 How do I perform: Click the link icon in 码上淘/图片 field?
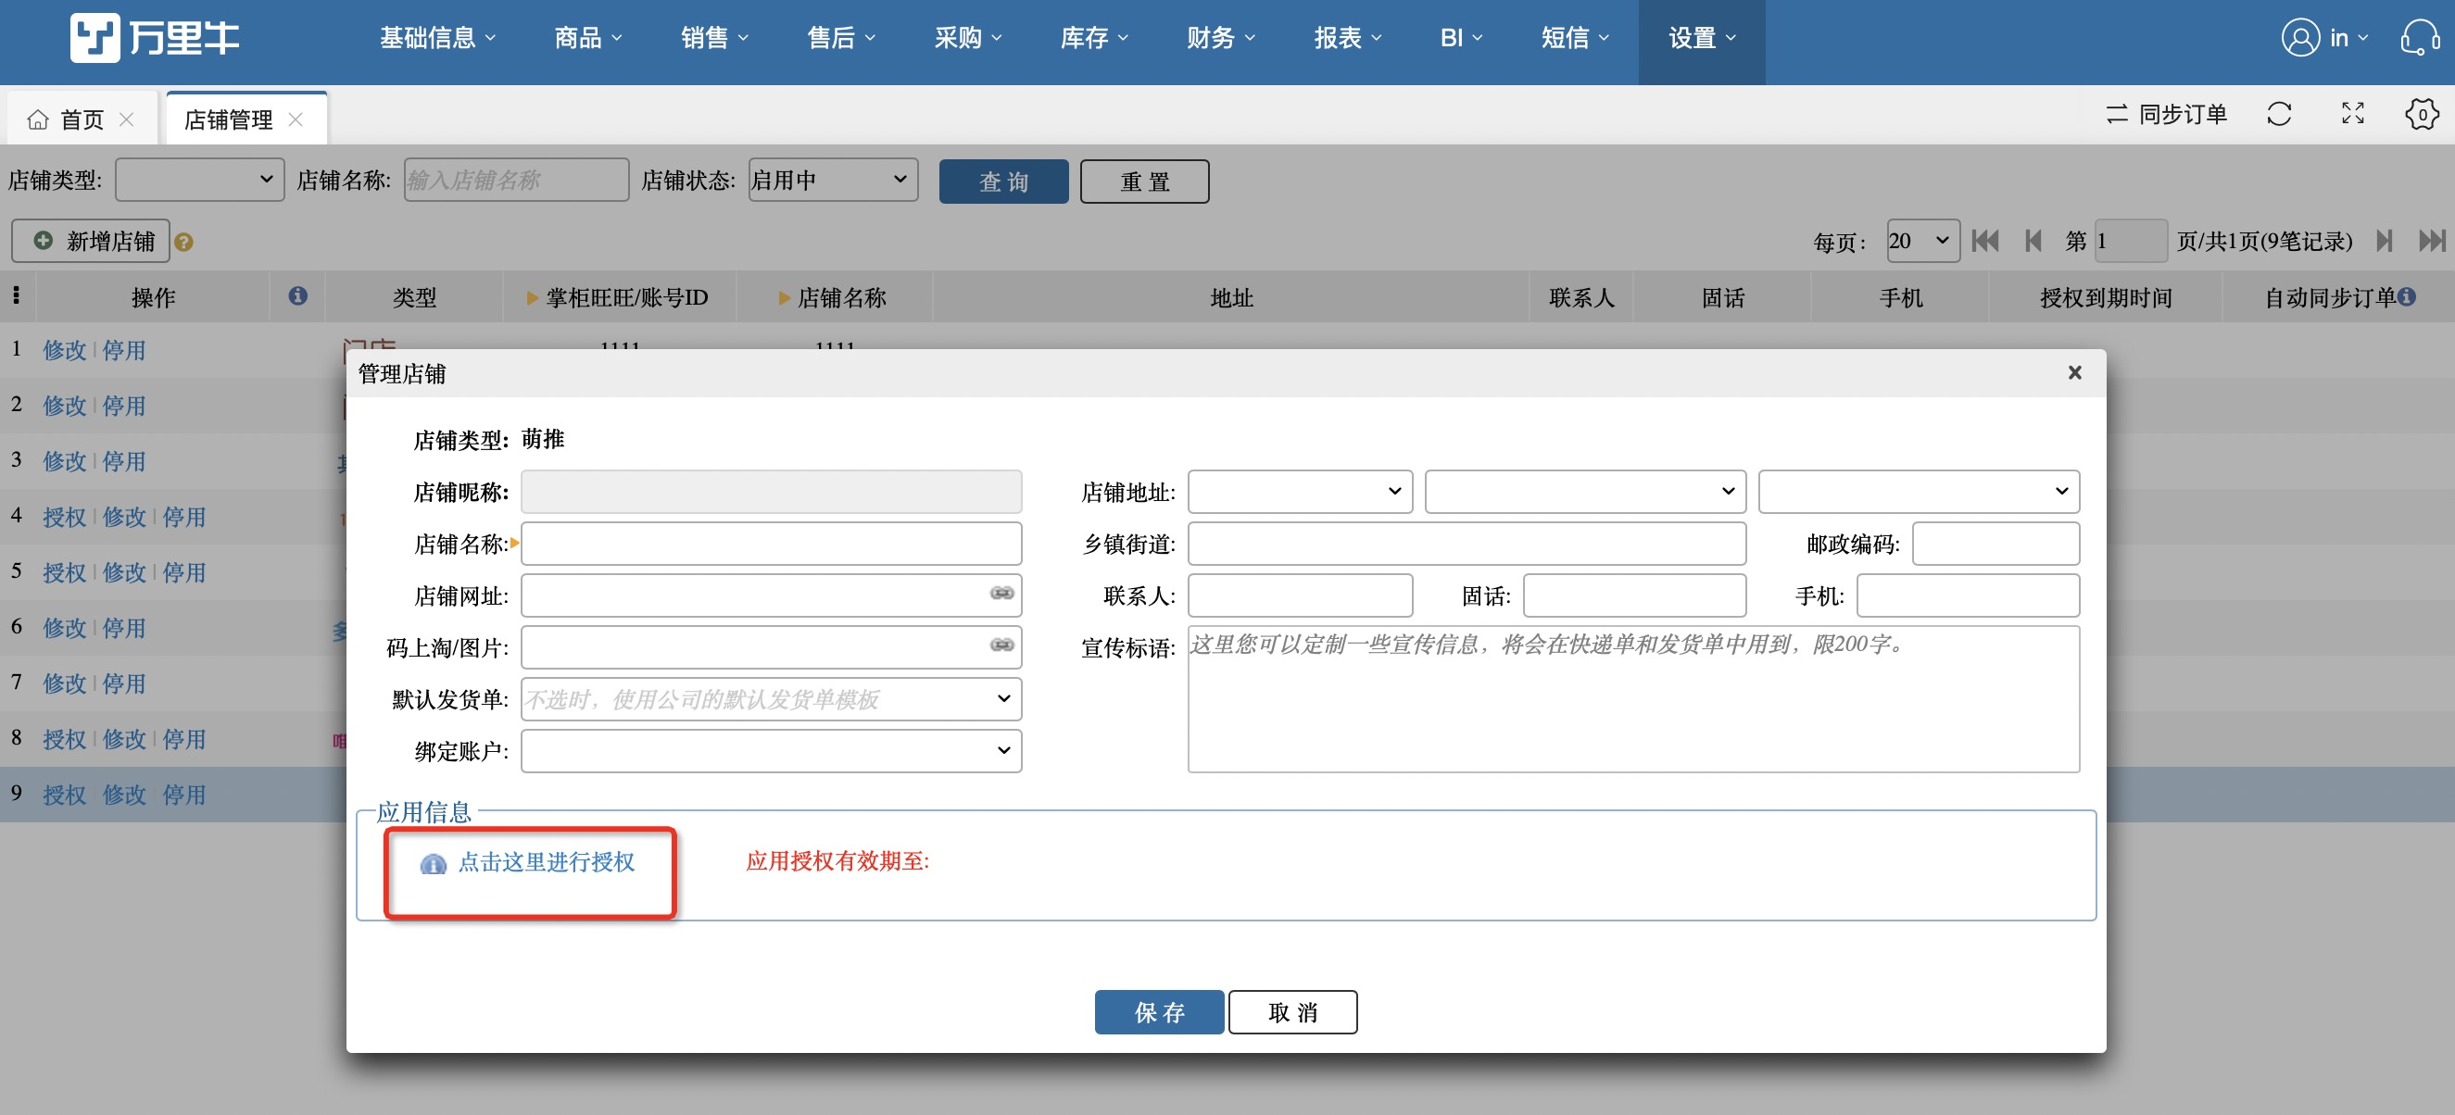(x=1001, y=646)
